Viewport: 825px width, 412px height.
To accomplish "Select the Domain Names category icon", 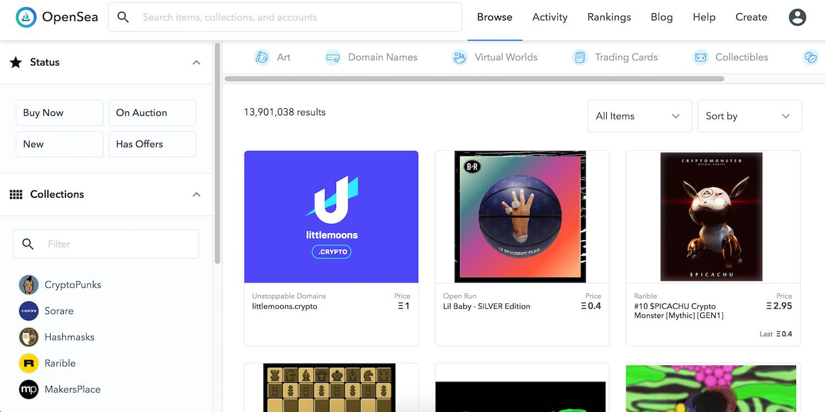I will tap(332, 57).
